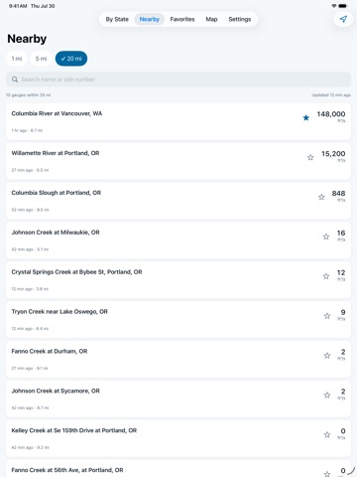
Task: Favorite Johnson Creek at Sycamore star
Action: click(327, 396)
